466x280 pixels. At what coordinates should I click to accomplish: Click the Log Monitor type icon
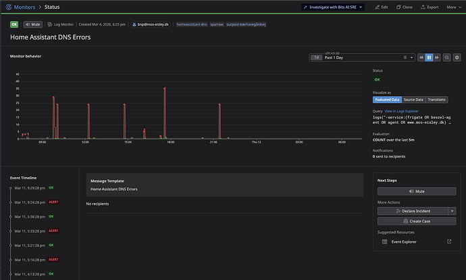coord(50,24)
